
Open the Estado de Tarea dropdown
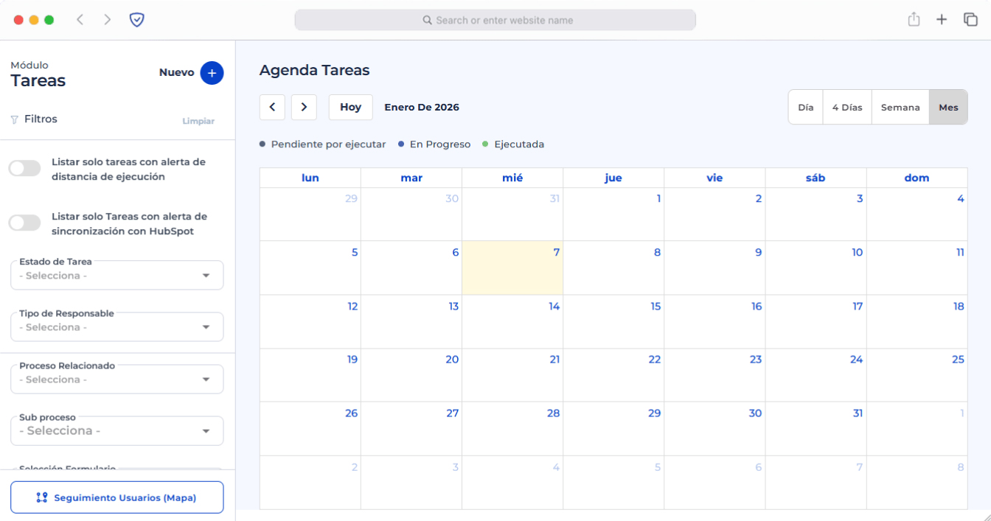pyautogui.click(x=117, y=276)
